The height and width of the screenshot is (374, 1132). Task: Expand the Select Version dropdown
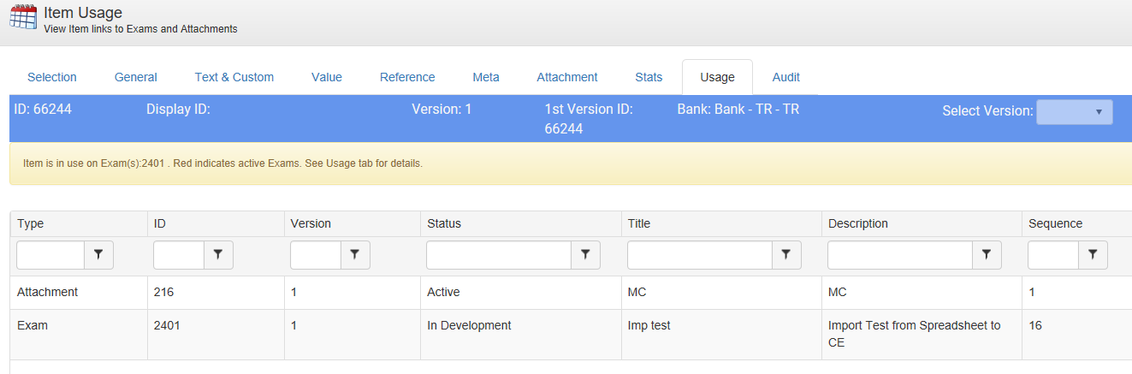pyautogui.click(x=1074, y=112)
